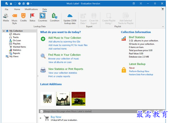Click Find Music in Your Collection heading

(x=64, y=55)
